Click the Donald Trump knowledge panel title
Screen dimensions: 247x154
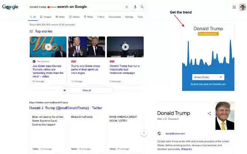(174, 113)
